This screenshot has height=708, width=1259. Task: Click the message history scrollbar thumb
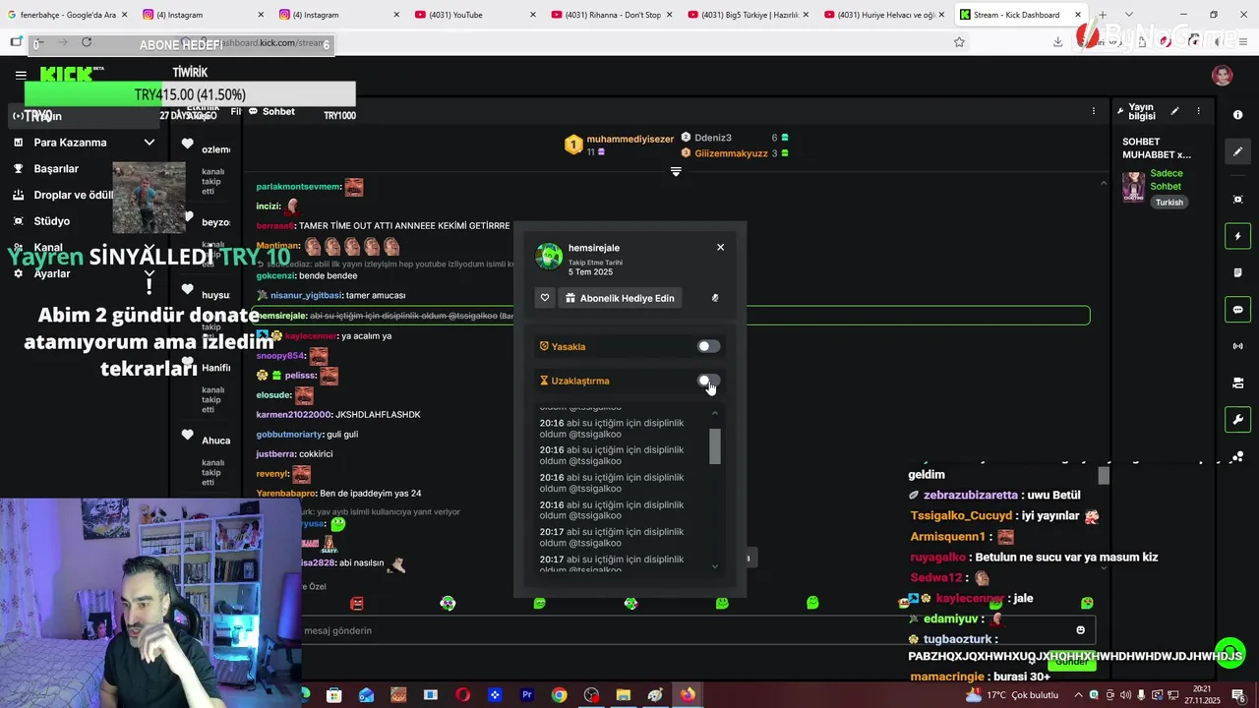(x=715, y=446)
